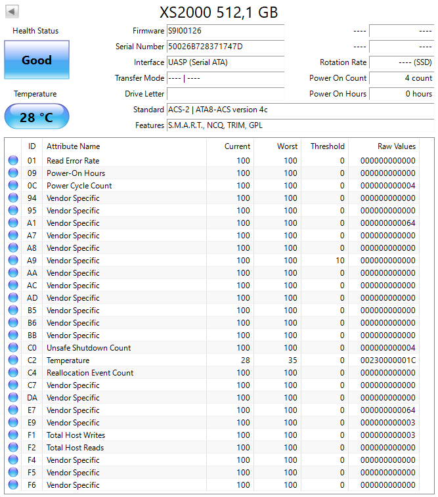Click the back arrow button
Viewport: 438px width, 497px height.
coord(12,12)
